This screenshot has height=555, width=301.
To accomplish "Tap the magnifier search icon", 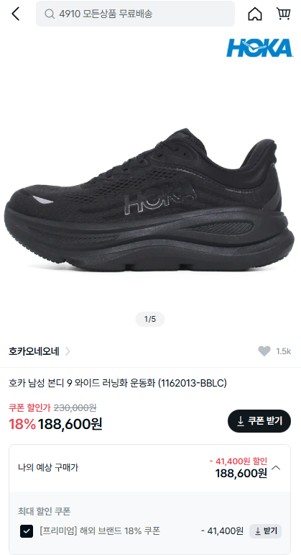I will click(x=50, y=14).
